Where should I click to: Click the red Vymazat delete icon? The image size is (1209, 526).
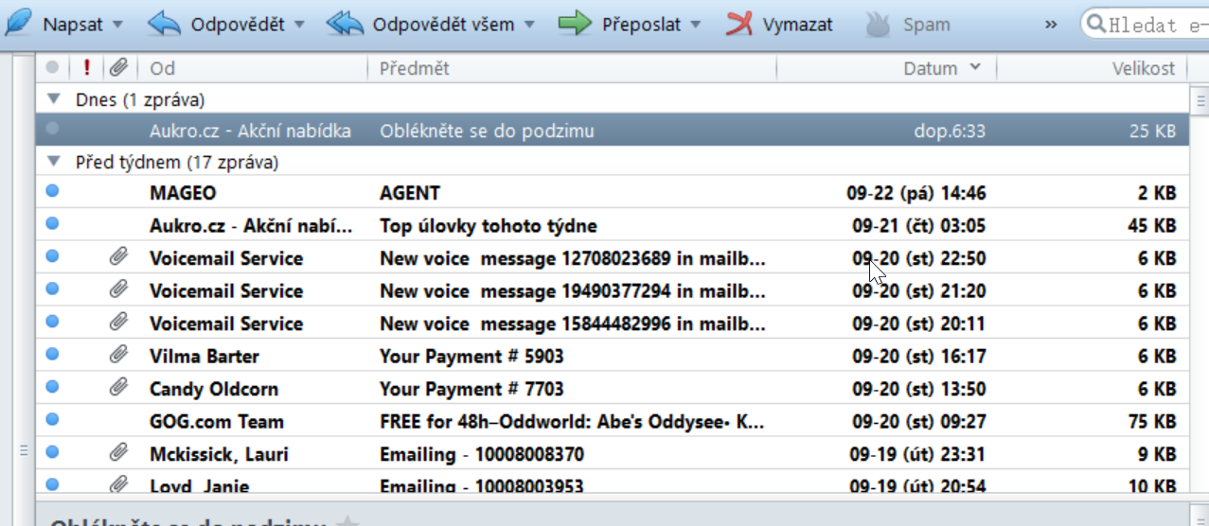739,24
